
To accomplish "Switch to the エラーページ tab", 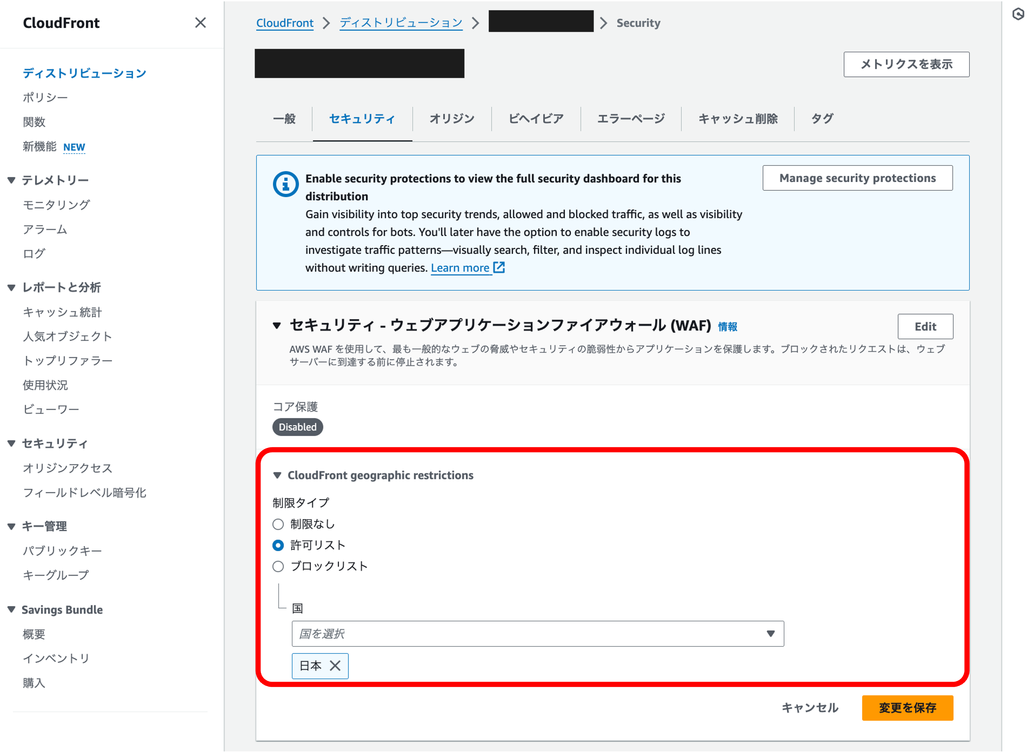I will pyautogui.click(x=631, y=119).
